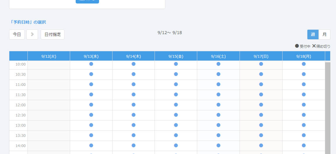Select the 9/17 (日) 10:30 available dot
This screenshot has width=336, height=154.
(x=261, y=74)
